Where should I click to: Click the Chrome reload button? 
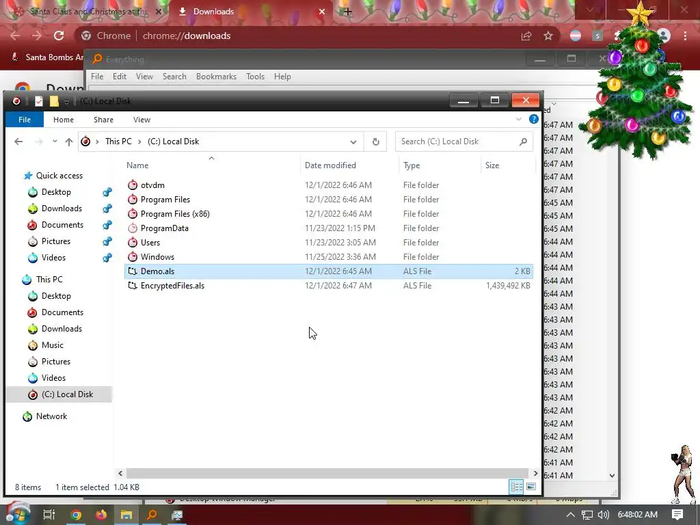tap(59, 36)
